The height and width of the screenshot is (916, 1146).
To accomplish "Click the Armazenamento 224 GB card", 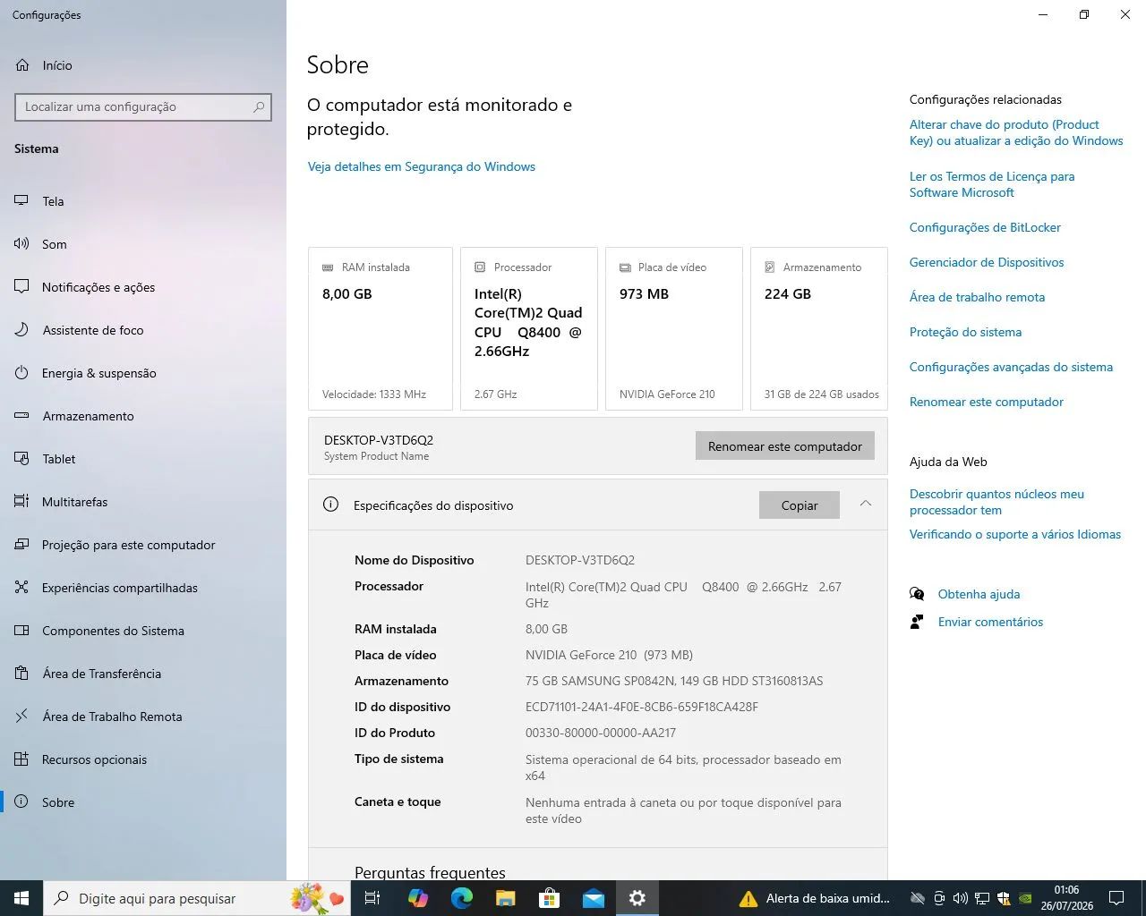I will point(819,329).
